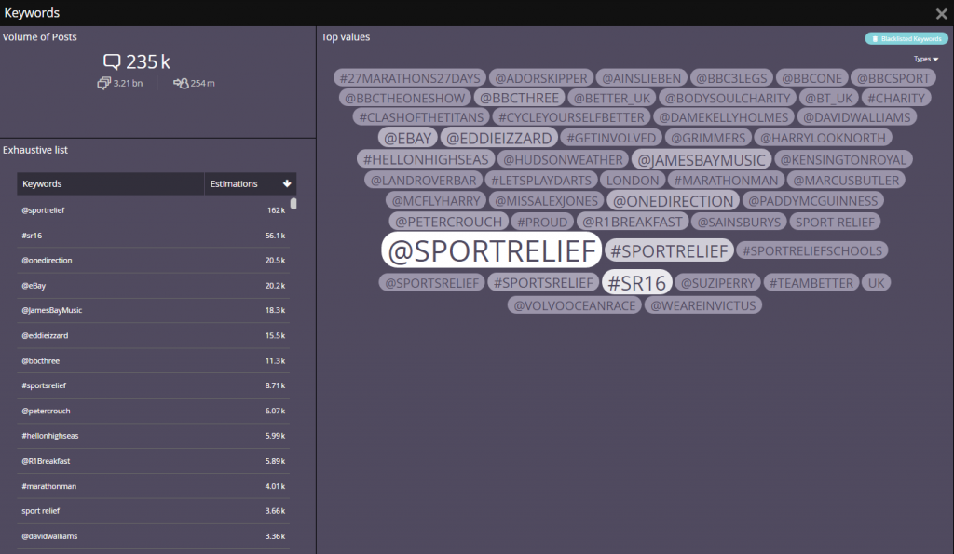Click the #CLASHOFTHETITANS tag
Image resolution: width=954 pixels, height=554 pixels.
421,117
